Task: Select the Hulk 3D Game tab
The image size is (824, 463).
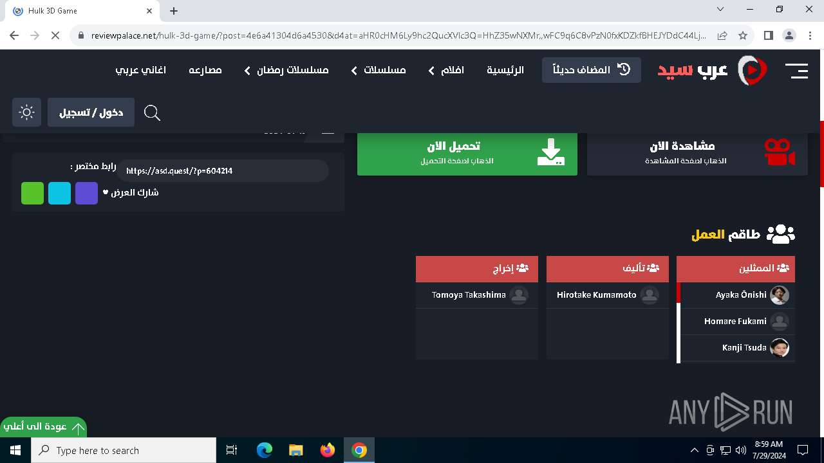Action: [x=82, y=11]
